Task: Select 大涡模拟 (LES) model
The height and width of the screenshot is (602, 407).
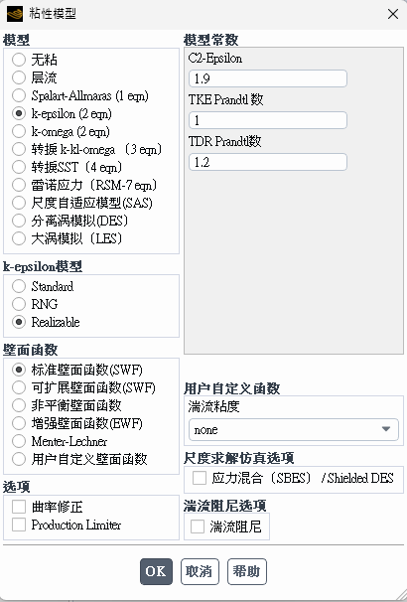Action: pos(19,238)
